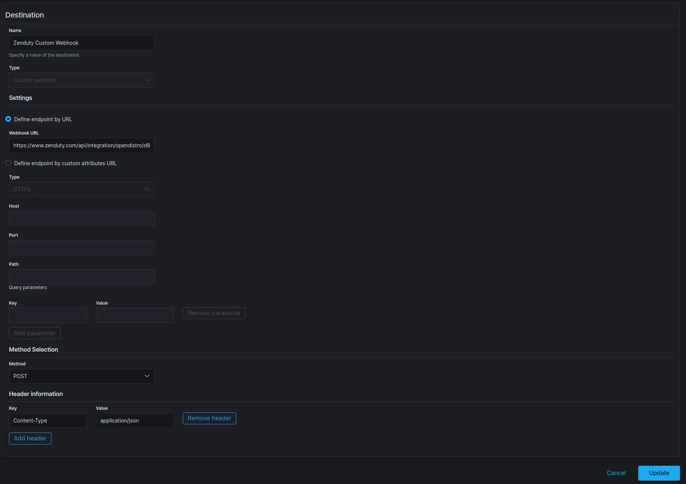Click the Update button

click(x=659, y=473)
